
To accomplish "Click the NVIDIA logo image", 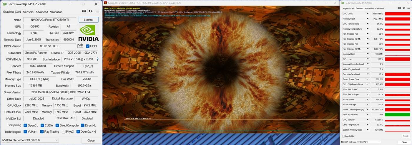I will pyautogui.click(x=89, y=33).
